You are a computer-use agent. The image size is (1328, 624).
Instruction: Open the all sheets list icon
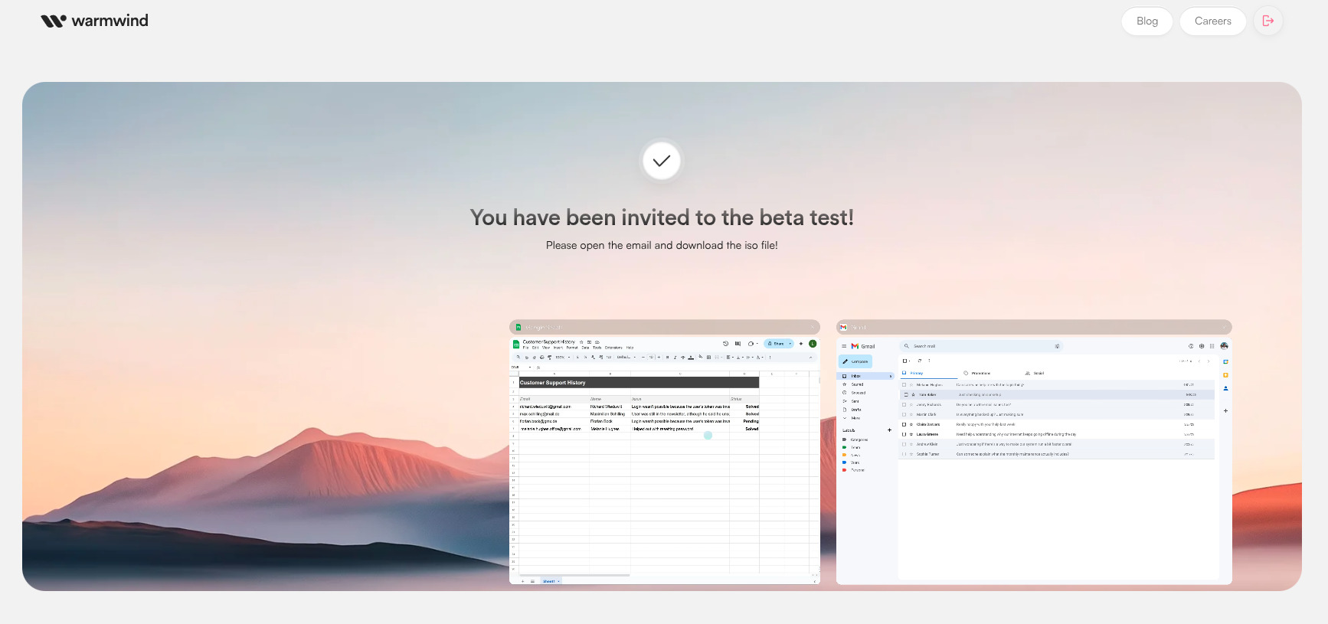point(532,581)
